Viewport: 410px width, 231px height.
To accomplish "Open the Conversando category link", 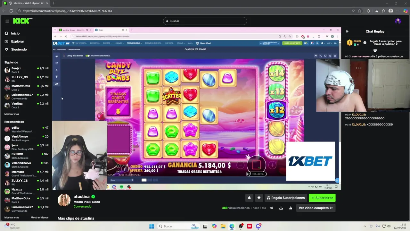I will (x=82, y=206).
